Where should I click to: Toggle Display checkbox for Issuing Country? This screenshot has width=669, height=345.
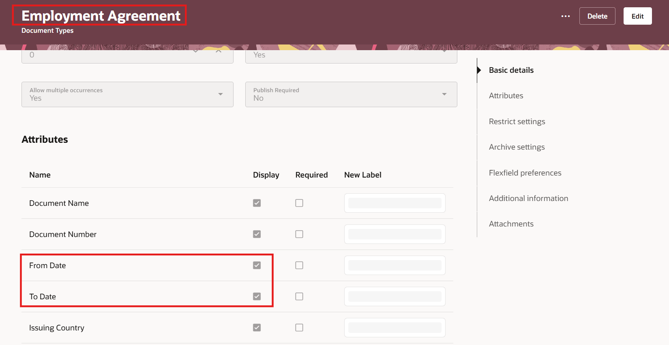[x=257, y=328]
